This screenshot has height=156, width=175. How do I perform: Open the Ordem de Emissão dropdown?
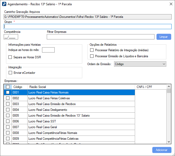(140, 64)
